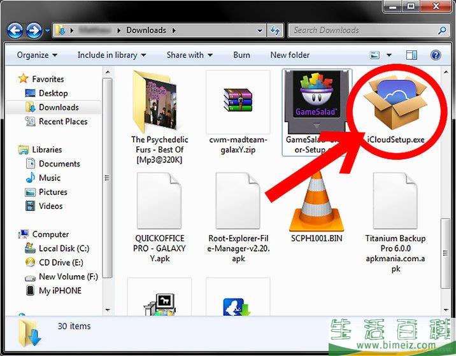The height and width of the screenshot is (356, 456).
Task: Open the view options dropdown arrow
Action: pos(389,55)
